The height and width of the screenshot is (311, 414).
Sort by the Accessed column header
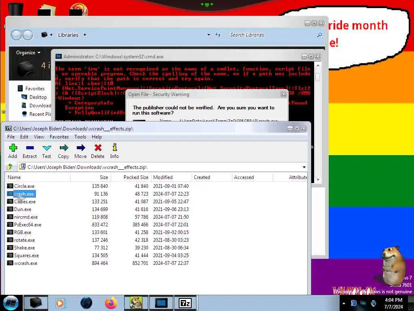click(252, 177)
